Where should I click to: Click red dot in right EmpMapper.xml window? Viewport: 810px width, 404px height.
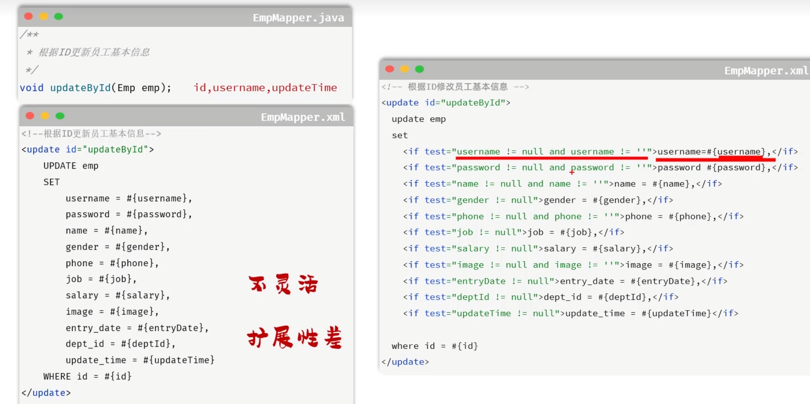point(390,69)
